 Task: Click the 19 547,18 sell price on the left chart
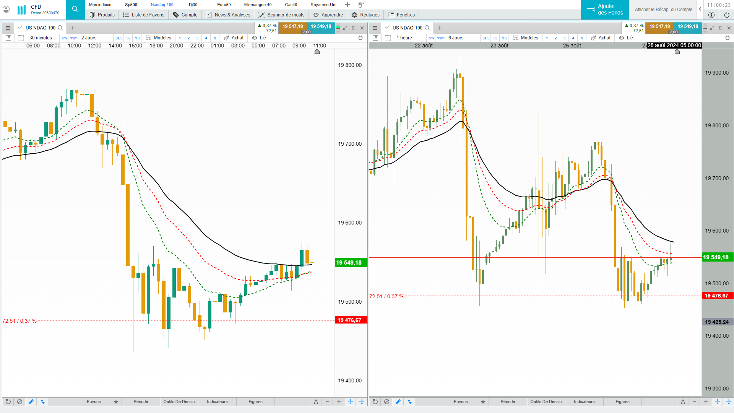[x=292, y=26]
